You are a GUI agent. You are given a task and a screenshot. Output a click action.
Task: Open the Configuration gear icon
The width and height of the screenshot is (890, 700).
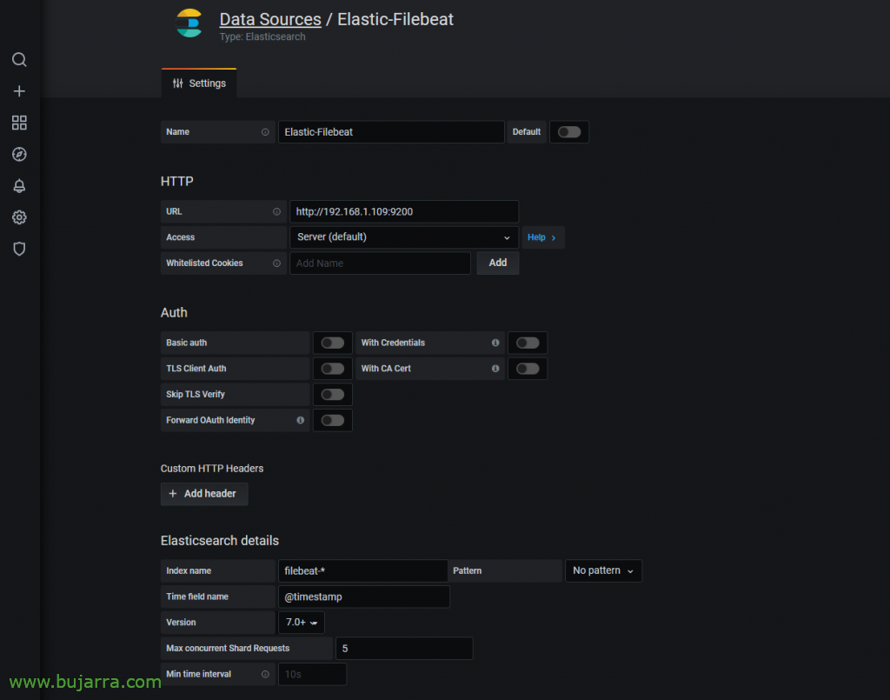pyautogui.click(x=19, y=217)
